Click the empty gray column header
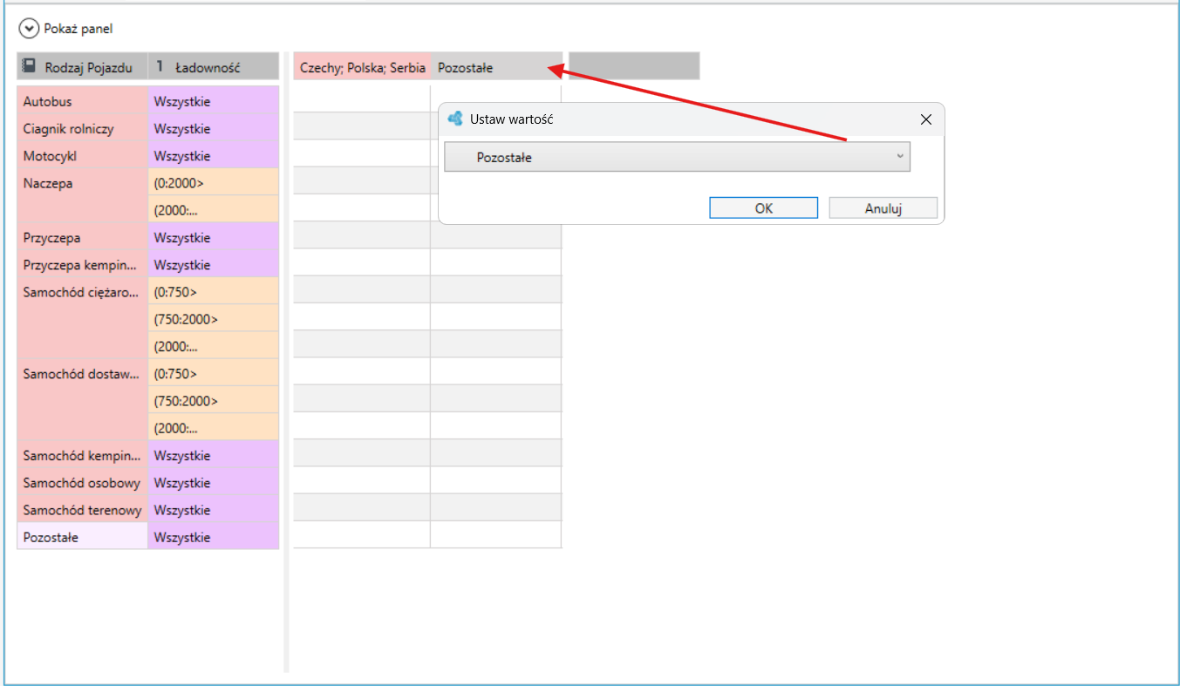The image size is (1180, 686). point(634,66)
